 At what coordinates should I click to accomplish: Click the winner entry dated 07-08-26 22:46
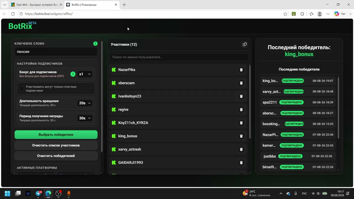[298, 135]
